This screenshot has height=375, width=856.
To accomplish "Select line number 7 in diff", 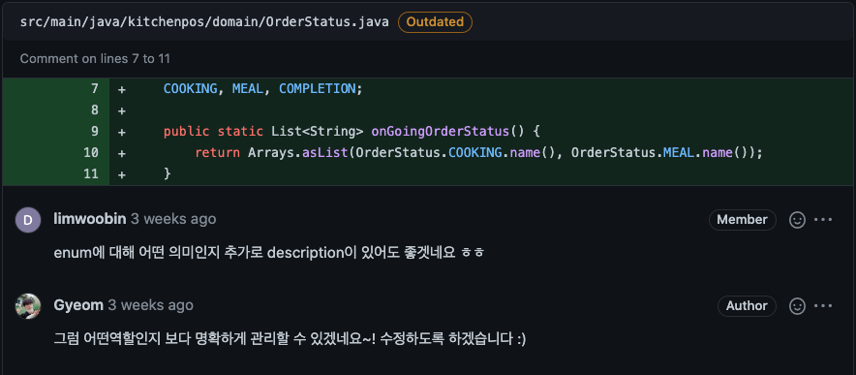I will 95,88.
